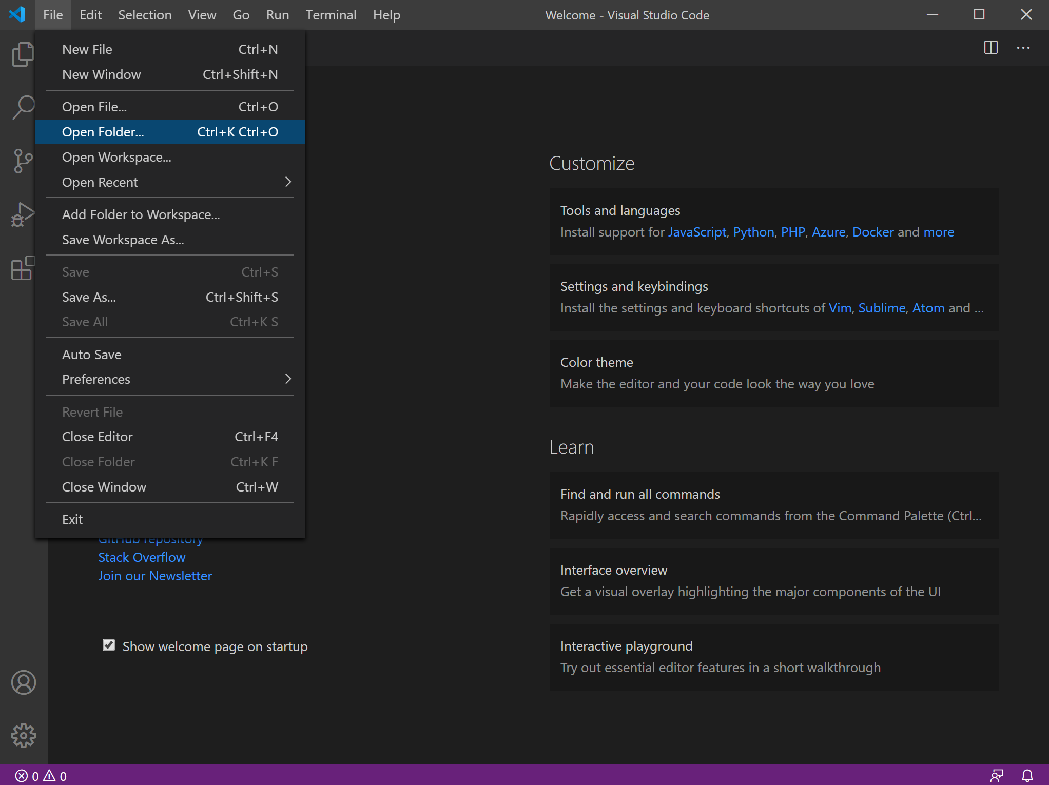Click the Sublime keybindings link
Screen dimensions: 1049x785
point(882,308)
